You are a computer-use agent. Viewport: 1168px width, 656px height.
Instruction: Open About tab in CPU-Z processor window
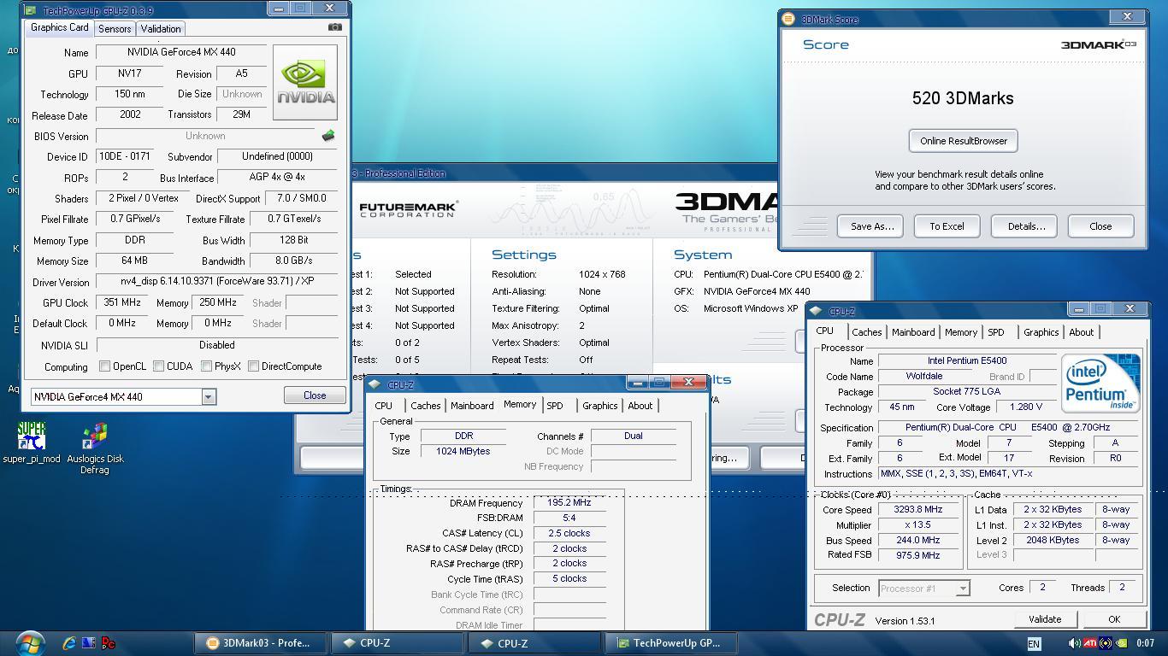(x=1081, y=332)
